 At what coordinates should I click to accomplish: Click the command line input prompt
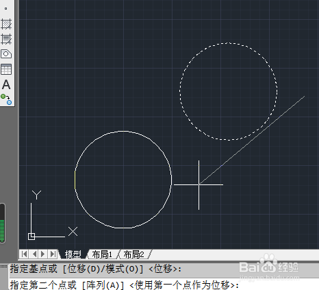pyautogui.click(x=125, y=285)
